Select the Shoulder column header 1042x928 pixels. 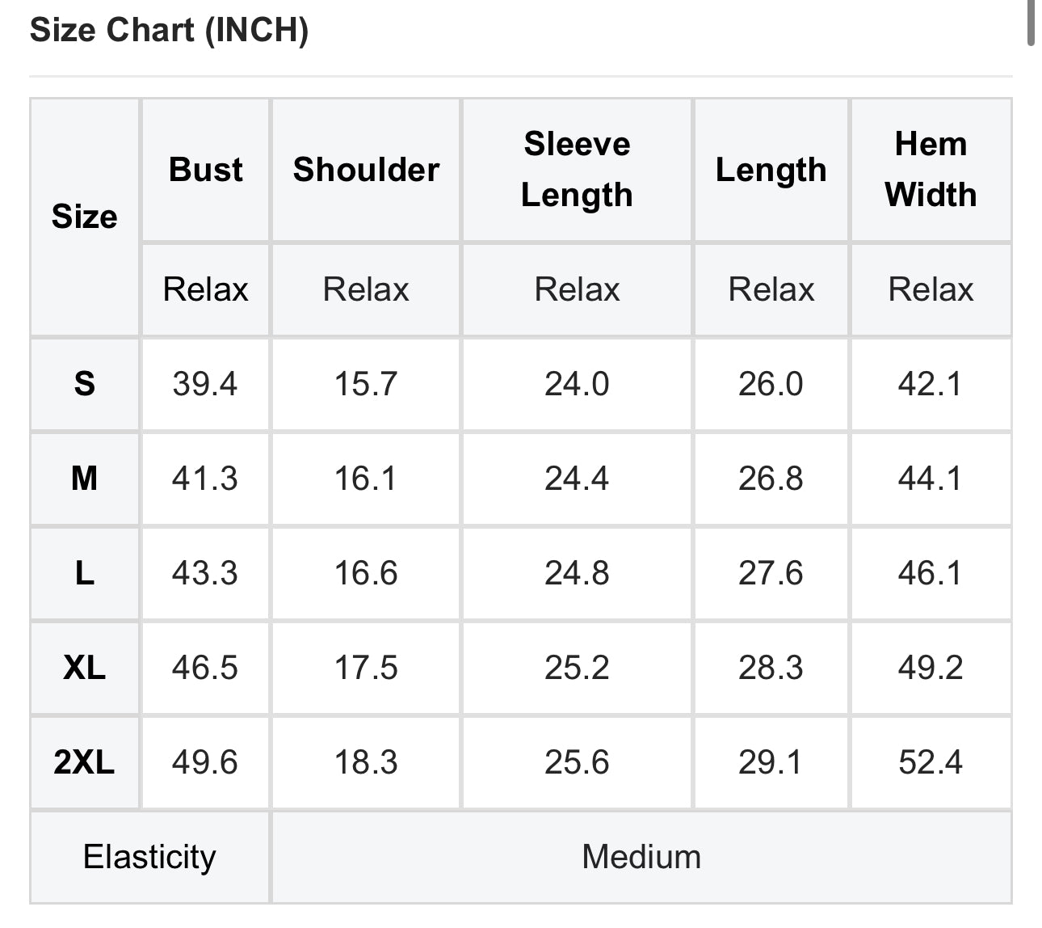(x=366, y=170)
